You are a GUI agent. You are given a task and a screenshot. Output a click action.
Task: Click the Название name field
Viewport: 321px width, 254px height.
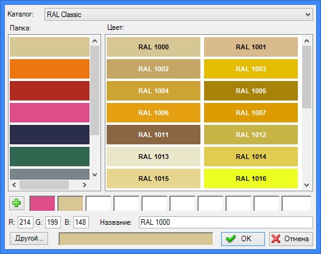click(x=226, y=222)
